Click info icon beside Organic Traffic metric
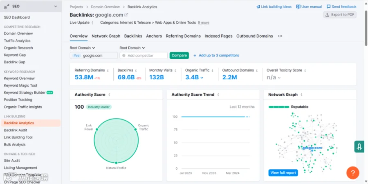This screenshot has width=368, height=184. pyautogui.click(x=212, y=70)
